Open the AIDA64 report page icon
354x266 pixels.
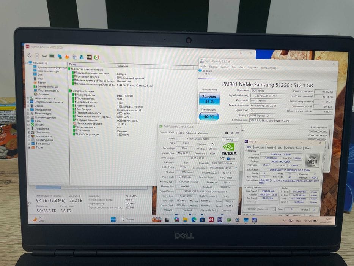[x=37, y=55]
